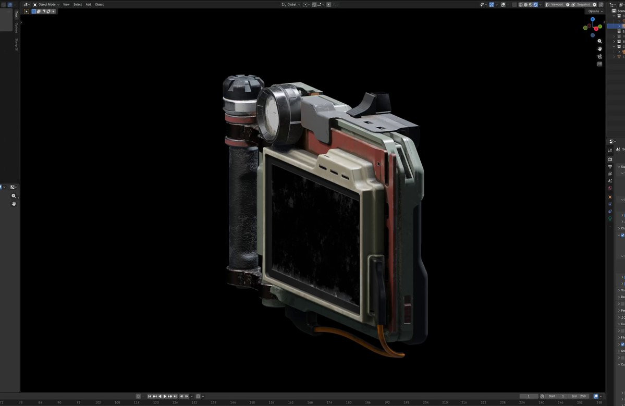Click the Snapshot button

[581, 4]
